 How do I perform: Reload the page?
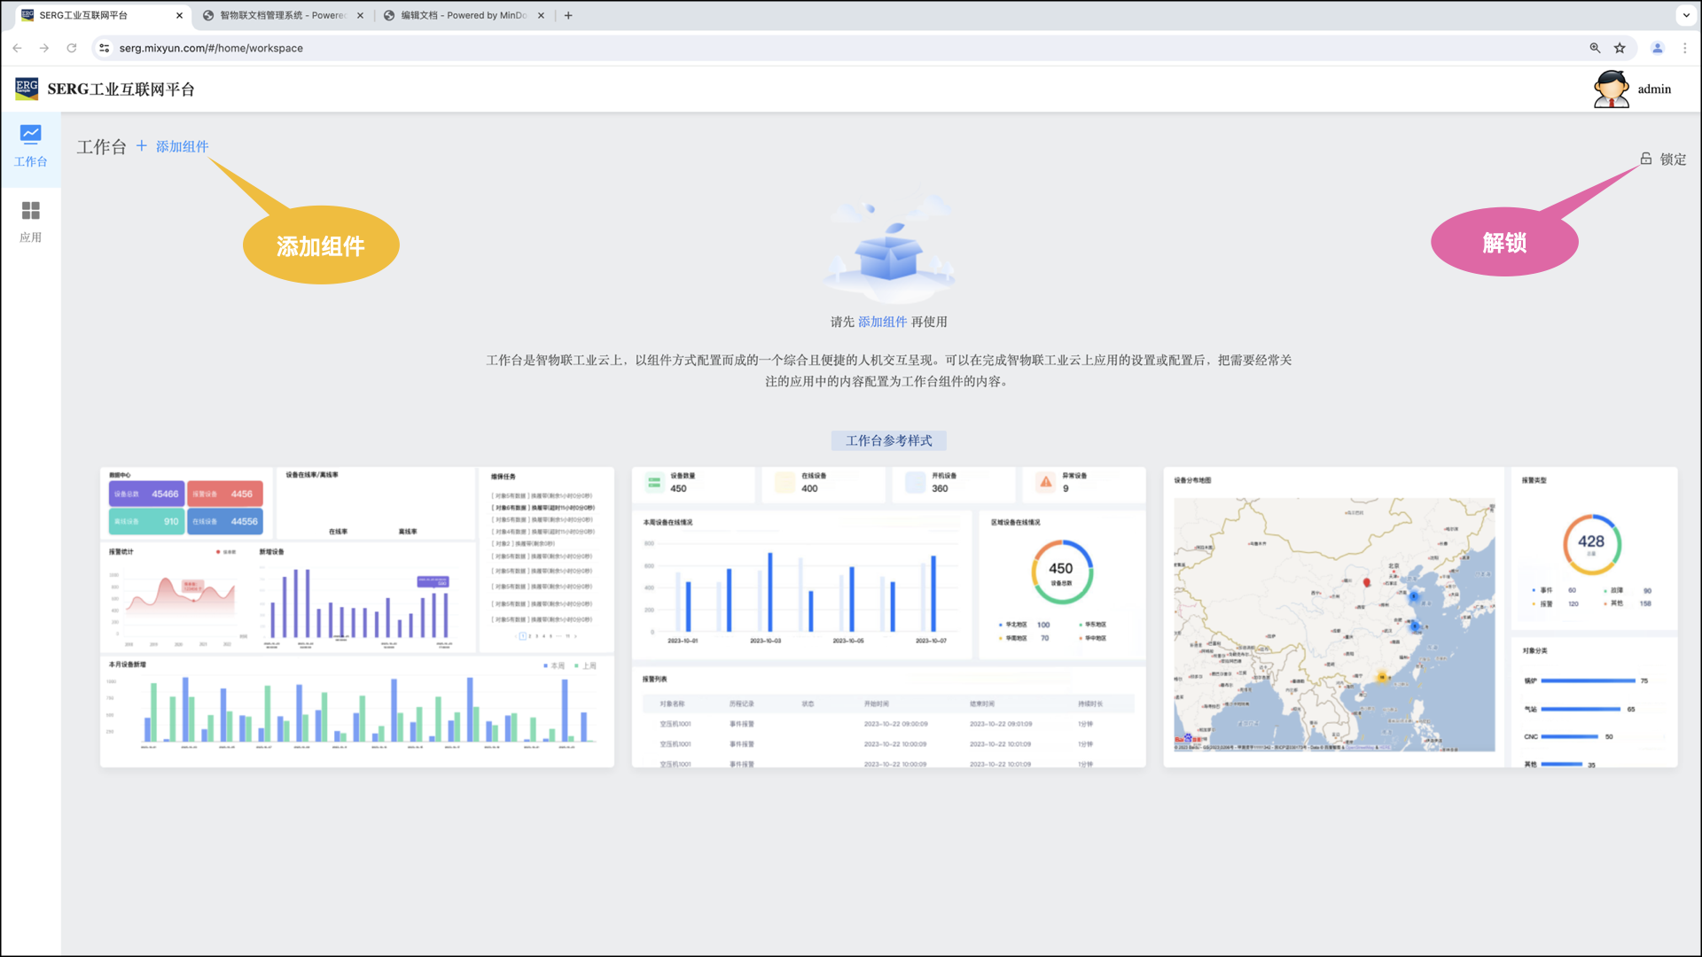click(x=72, y=48)
